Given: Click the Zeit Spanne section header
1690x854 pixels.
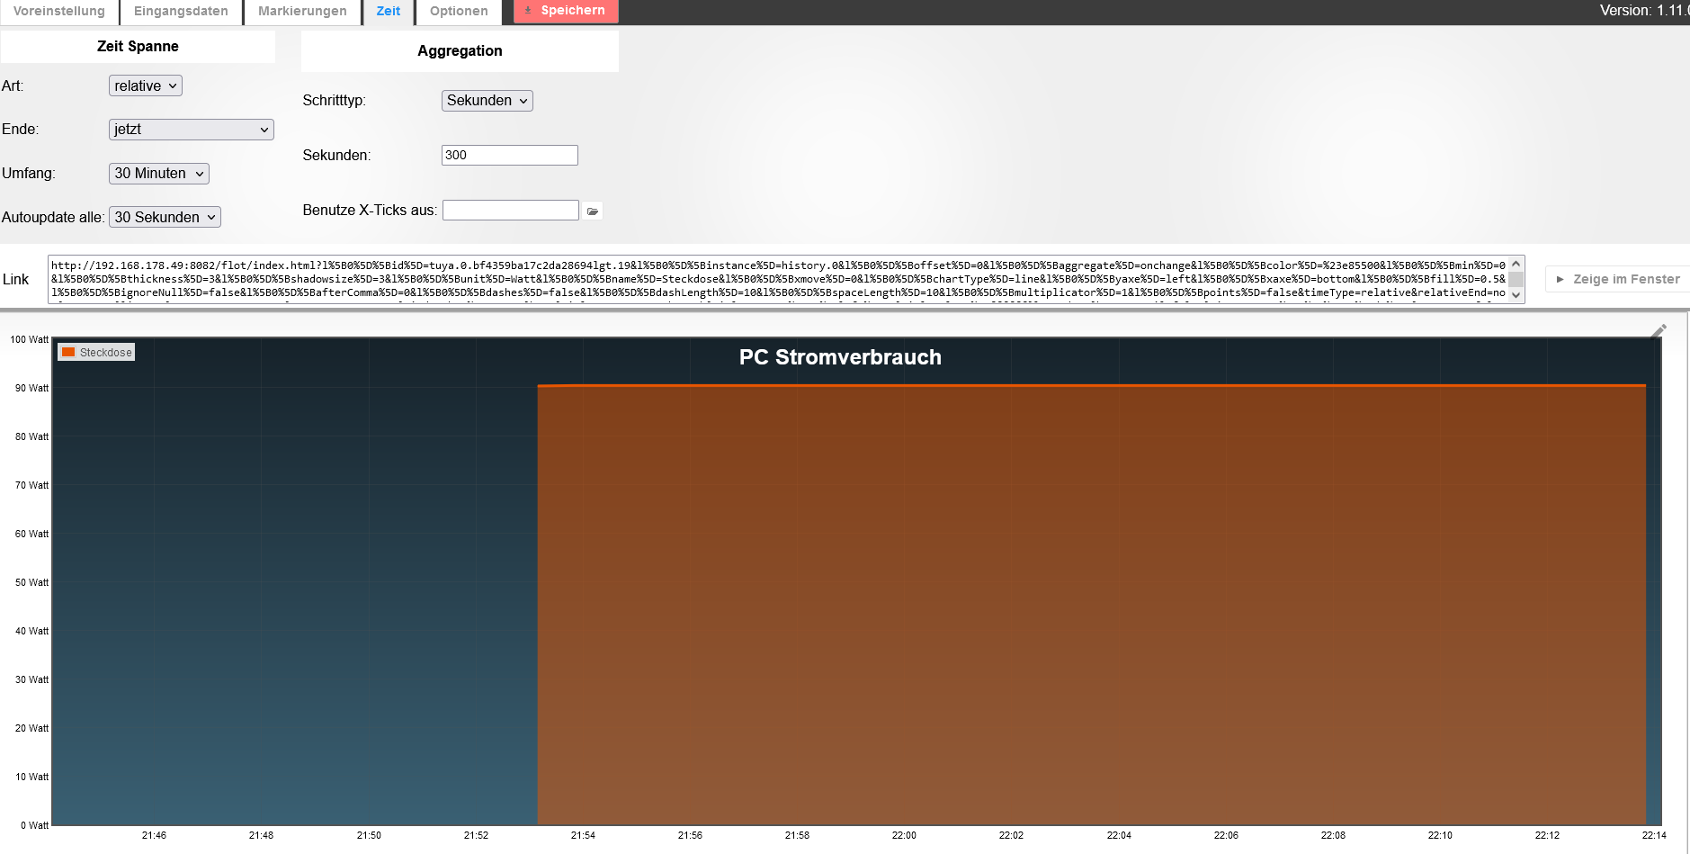Looking at the screenshot, I should (138, 46).
